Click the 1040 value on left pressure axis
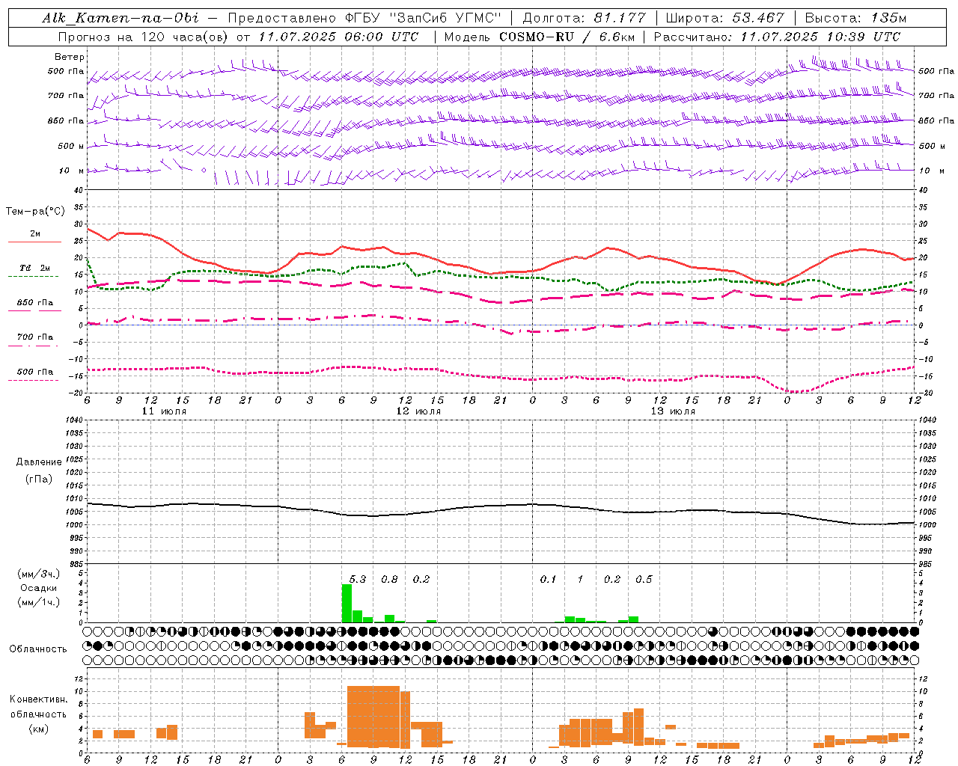 coord(75,420)
